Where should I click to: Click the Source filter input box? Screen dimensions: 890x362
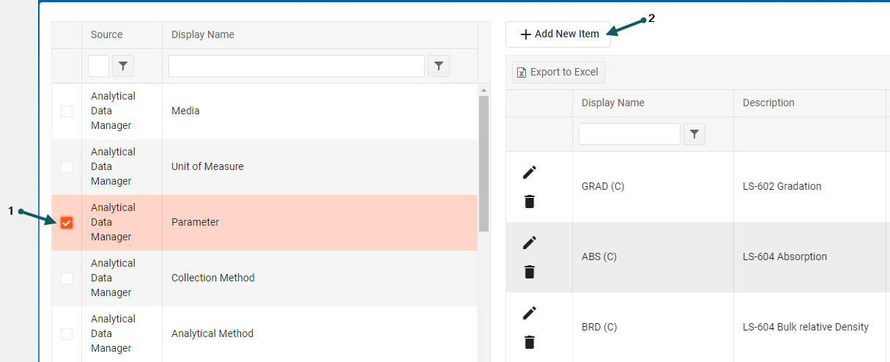click(98, 66)
